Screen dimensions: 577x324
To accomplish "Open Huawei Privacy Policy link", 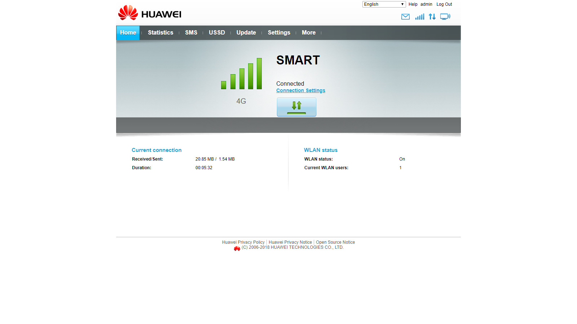I will [x=243, y=242].
